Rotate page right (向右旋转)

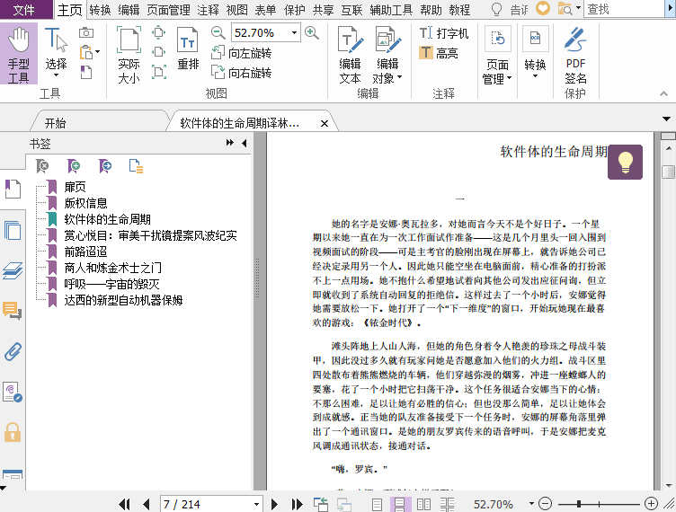pos(242,73)
